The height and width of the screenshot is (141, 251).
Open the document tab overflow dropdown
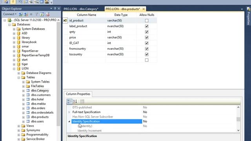(x=242, y=9)
